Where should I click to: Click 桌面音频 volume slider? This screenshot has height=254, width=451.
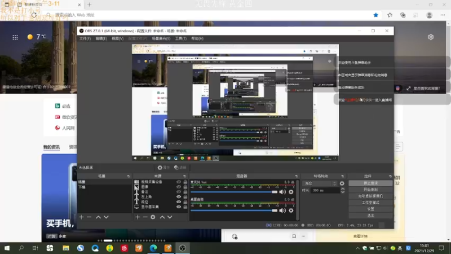pyautogui.click(x=234, y=211)
